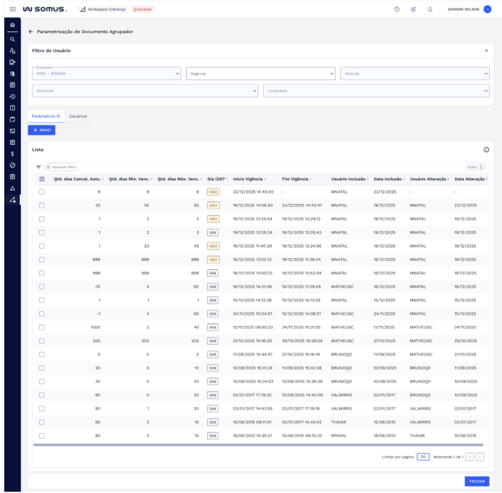Click the horizontal scrollbar below the table
The image size is (502, 493).
pyautogui.click(x=259, y=444)
